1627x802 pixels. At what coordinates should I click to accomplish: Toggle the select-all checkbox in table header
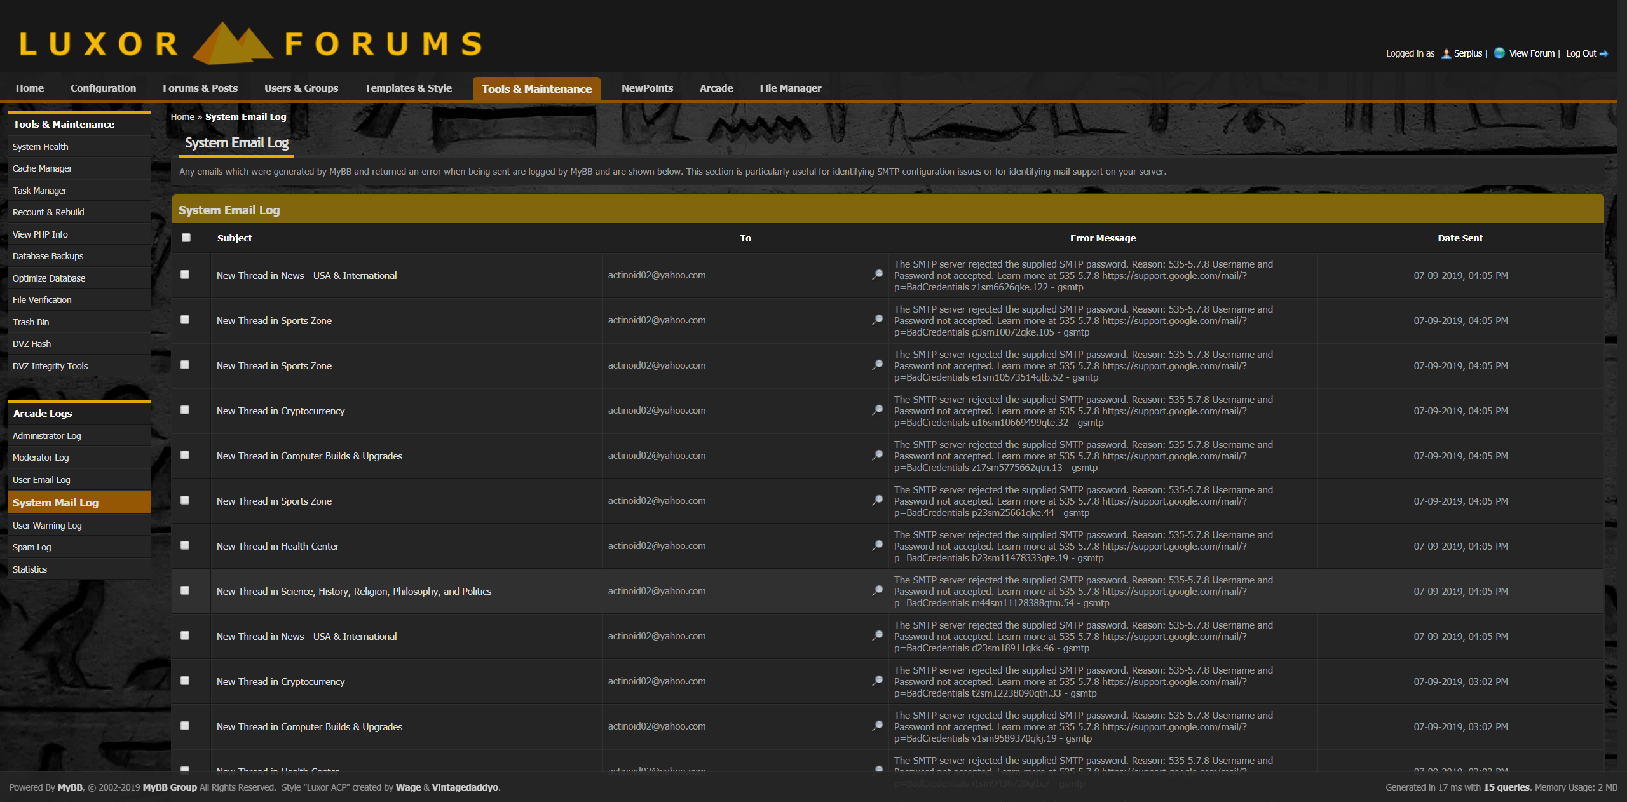pos(186,238)
